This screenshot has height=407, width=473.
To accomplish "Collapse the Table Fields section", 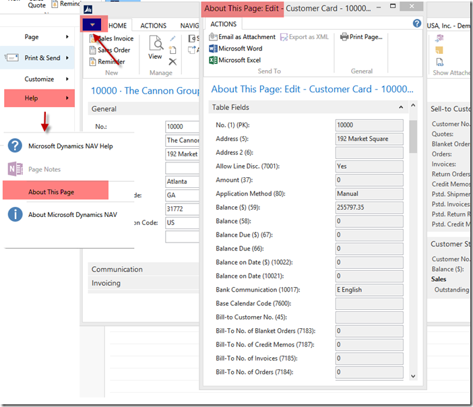I will point(401,107).
